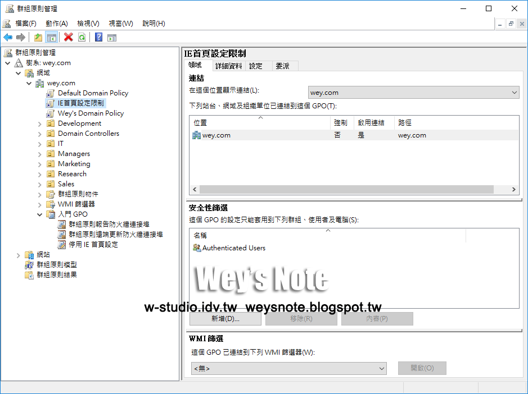Open the 視窗(W) menu

pyautogui.click(x=121, y=23)
